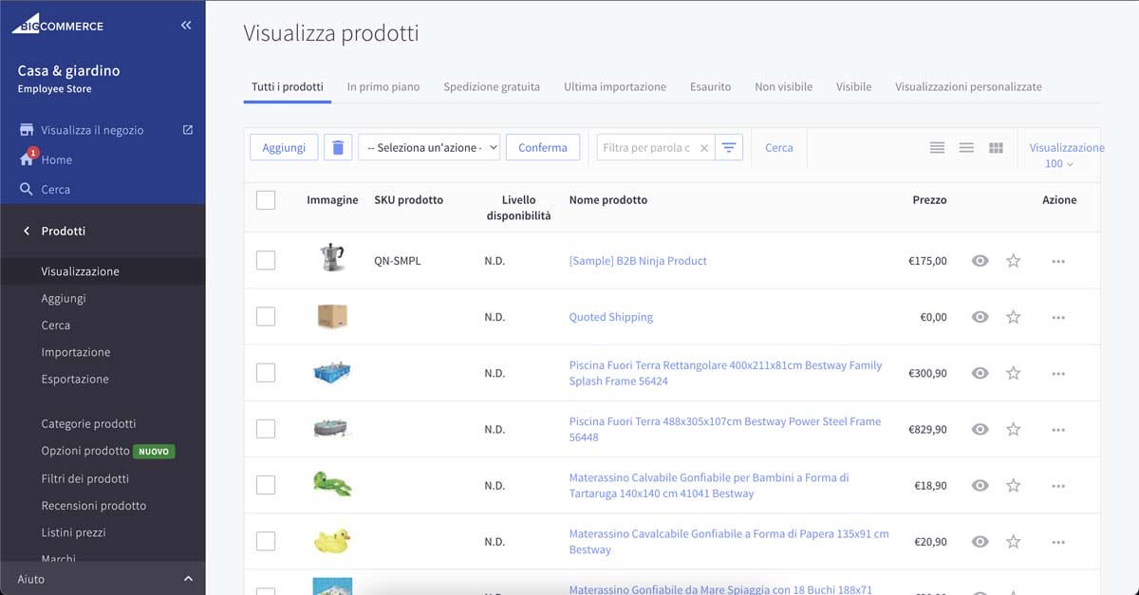
Task: Toggle visibility eye for €300,90 pool product
Action: coord(980,373)
